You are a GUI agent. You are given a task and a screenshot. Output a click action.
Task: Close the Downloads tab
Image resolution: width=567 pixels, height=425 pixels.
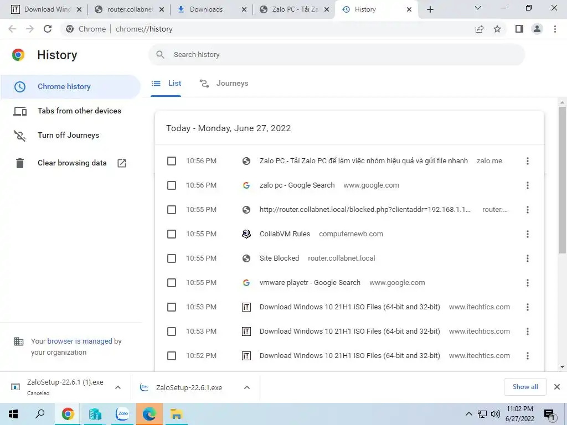pos(244,9)
